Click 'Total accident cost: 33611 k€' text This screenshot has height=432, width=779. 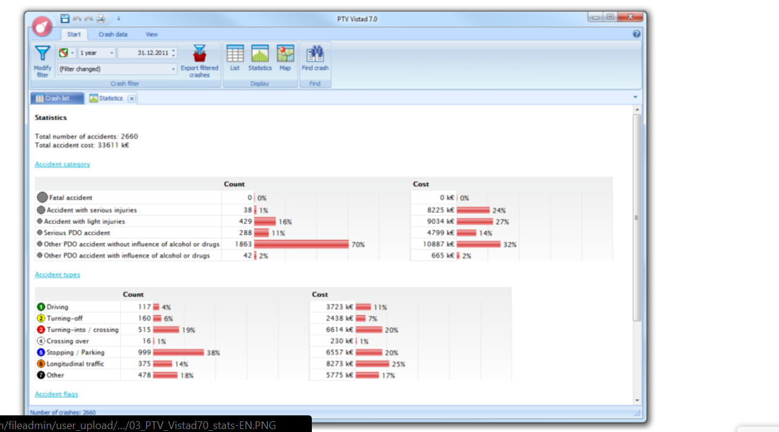[x=82, y=145]
